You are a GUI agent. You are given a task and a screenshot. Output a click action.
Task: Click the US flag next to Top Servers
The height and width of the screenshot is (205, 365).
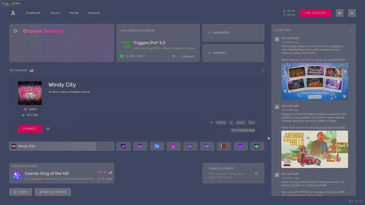31,70
